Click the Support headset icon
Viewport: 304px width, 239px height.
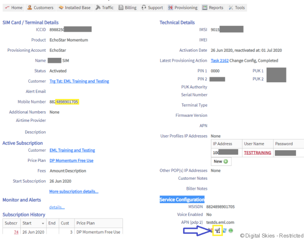(144, 8)
